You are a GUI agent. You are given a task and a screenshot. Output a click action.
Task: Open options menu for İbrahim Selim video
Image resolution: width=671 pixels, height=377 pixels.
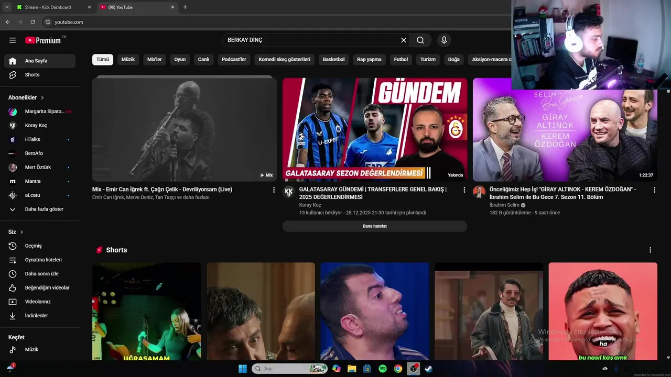(x=654, y=190)
